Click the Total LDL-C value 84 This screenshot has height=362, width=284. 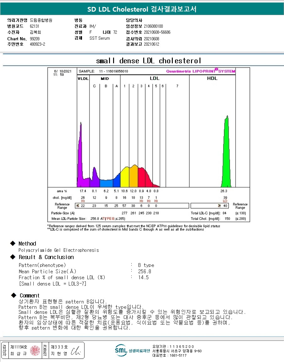(x=224, y=213)
